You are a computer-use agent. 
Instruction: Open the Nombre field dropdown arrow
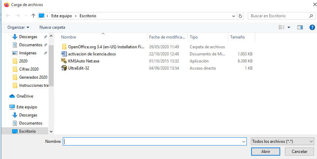pos(244,142)
